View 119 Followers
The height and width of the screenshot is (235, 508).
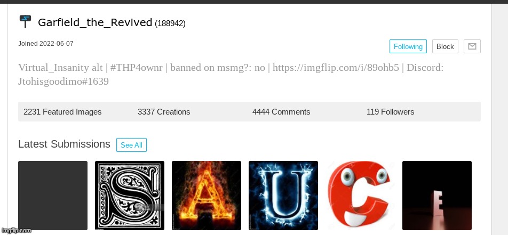pyautogui.click(x=390, y=112)
